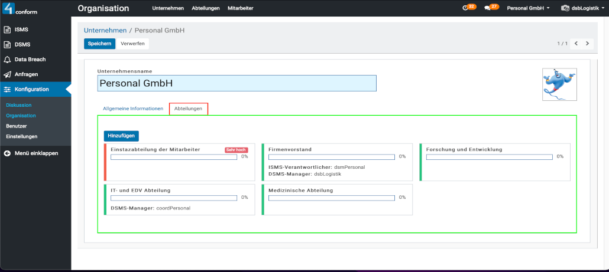Go to previous record arrow
The width and height of the screenshot is (609, 272).
tap(576, 44)
